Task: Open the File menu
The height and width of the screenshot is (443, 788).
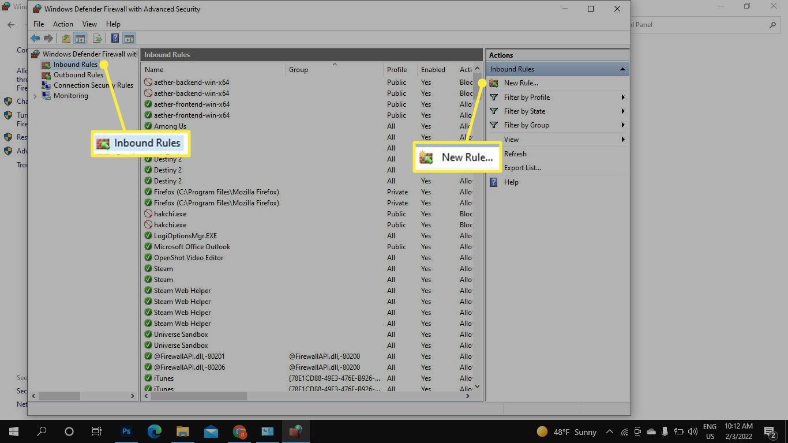Action: click(39, 24)
